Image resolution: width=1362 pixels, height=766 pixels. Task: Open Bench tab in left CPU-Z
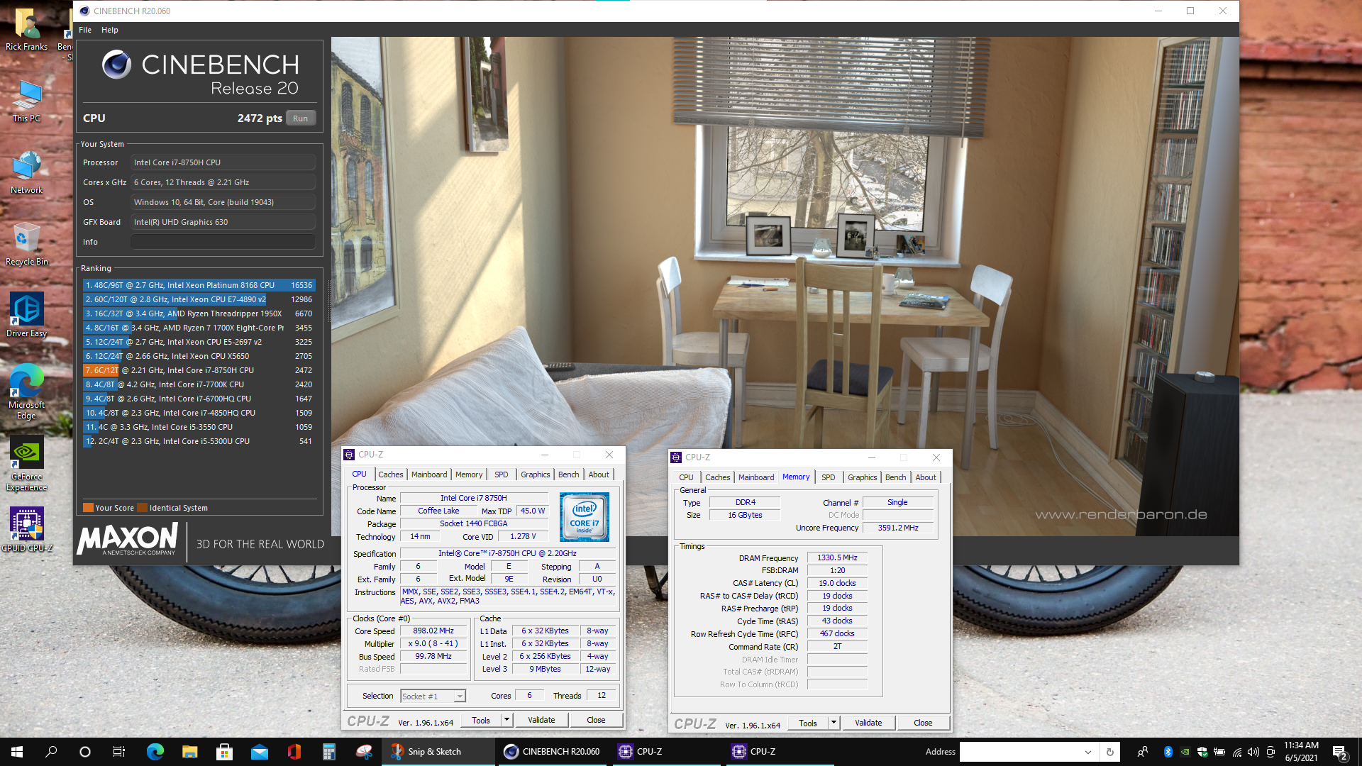click(x=569, y=474)
